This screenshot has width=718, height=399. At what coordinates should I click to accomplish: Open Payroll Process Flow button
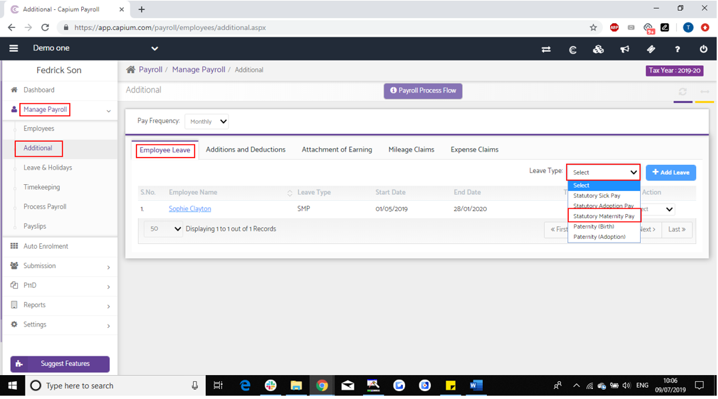[423, 90]
